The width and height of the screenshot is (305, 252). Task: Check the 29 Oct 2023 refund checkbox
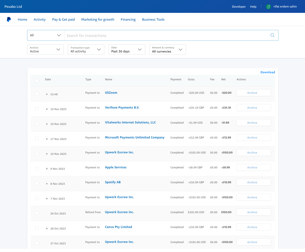(x=37, y=213)
